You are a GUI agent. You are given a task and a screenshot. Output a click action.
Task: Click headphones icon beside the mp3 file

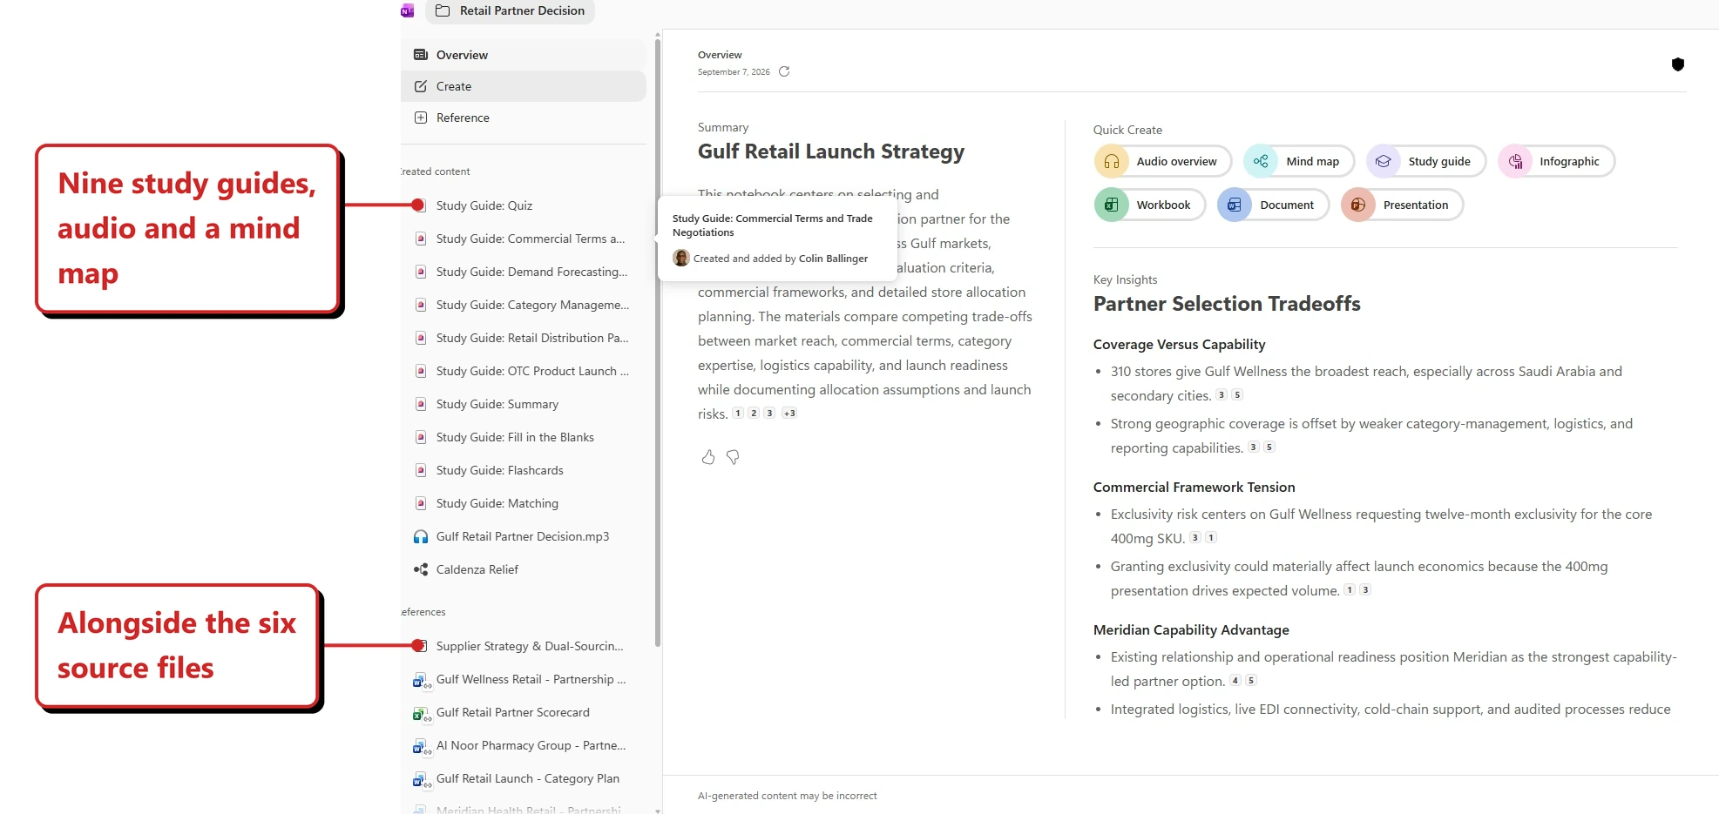pos(421,536)
